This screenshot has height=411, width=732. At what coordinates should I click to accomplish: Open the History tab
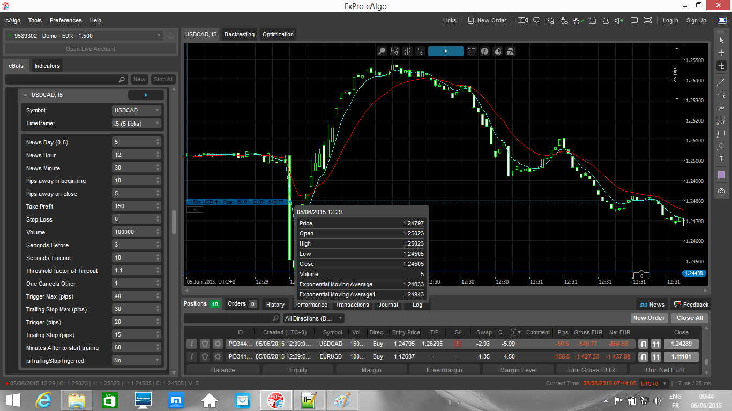pyautogui.click(x=275, y=305)
